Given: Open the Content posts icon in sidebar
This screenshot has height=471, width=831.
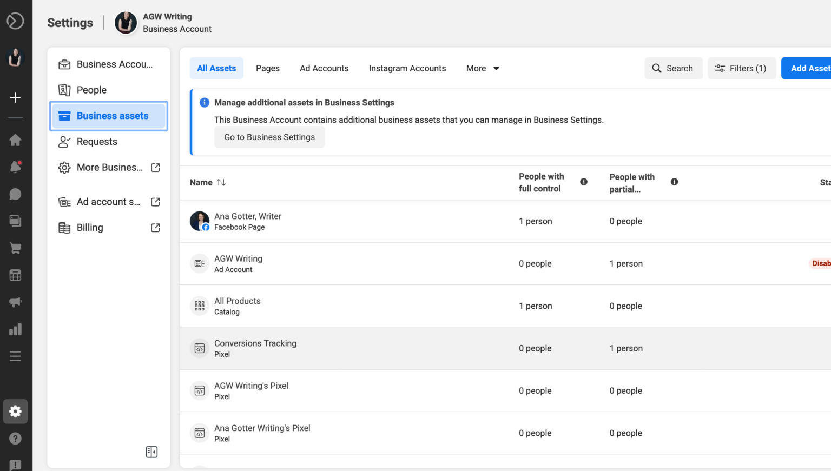Looking at the screenshot, I should click(x=16, y=221).
